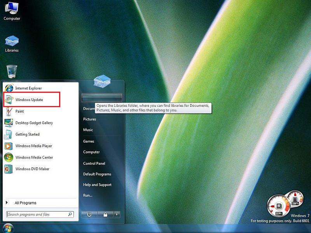Viewport: 311px width, 233px height.
Task: Select the Recycle Bin on desktop
Action: click(12, 71)
